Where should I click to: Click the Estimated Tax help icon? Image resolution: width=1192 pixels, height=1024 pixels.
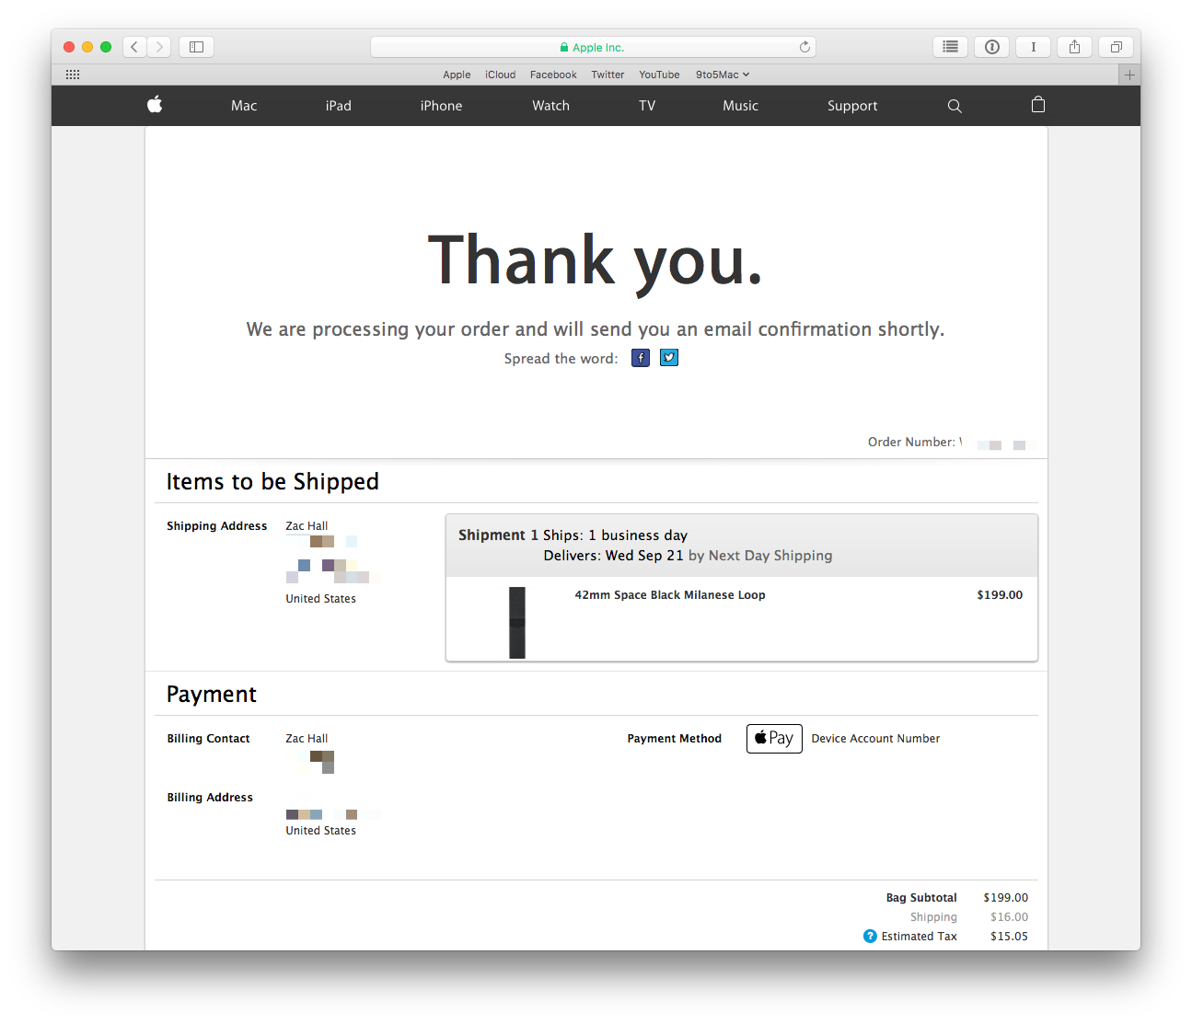[x=870, y=936]
